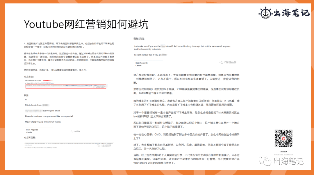
Task: Click the line ending received your email
Action: [x=42, y=110]
